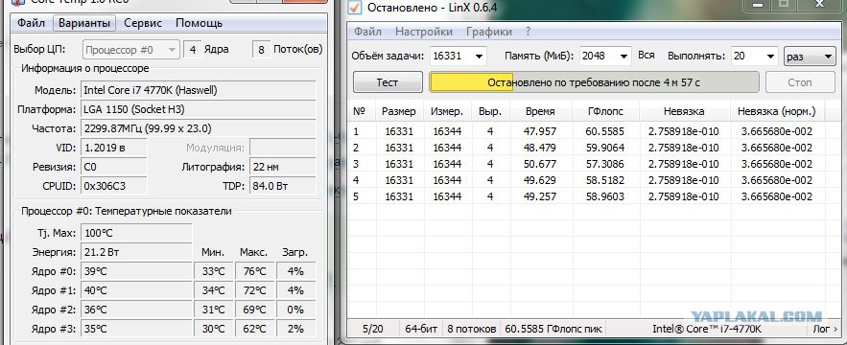Expand the Процессор #0 selection dropdown
This screenshot has height=345, width=847.
[x=130, y=50]
